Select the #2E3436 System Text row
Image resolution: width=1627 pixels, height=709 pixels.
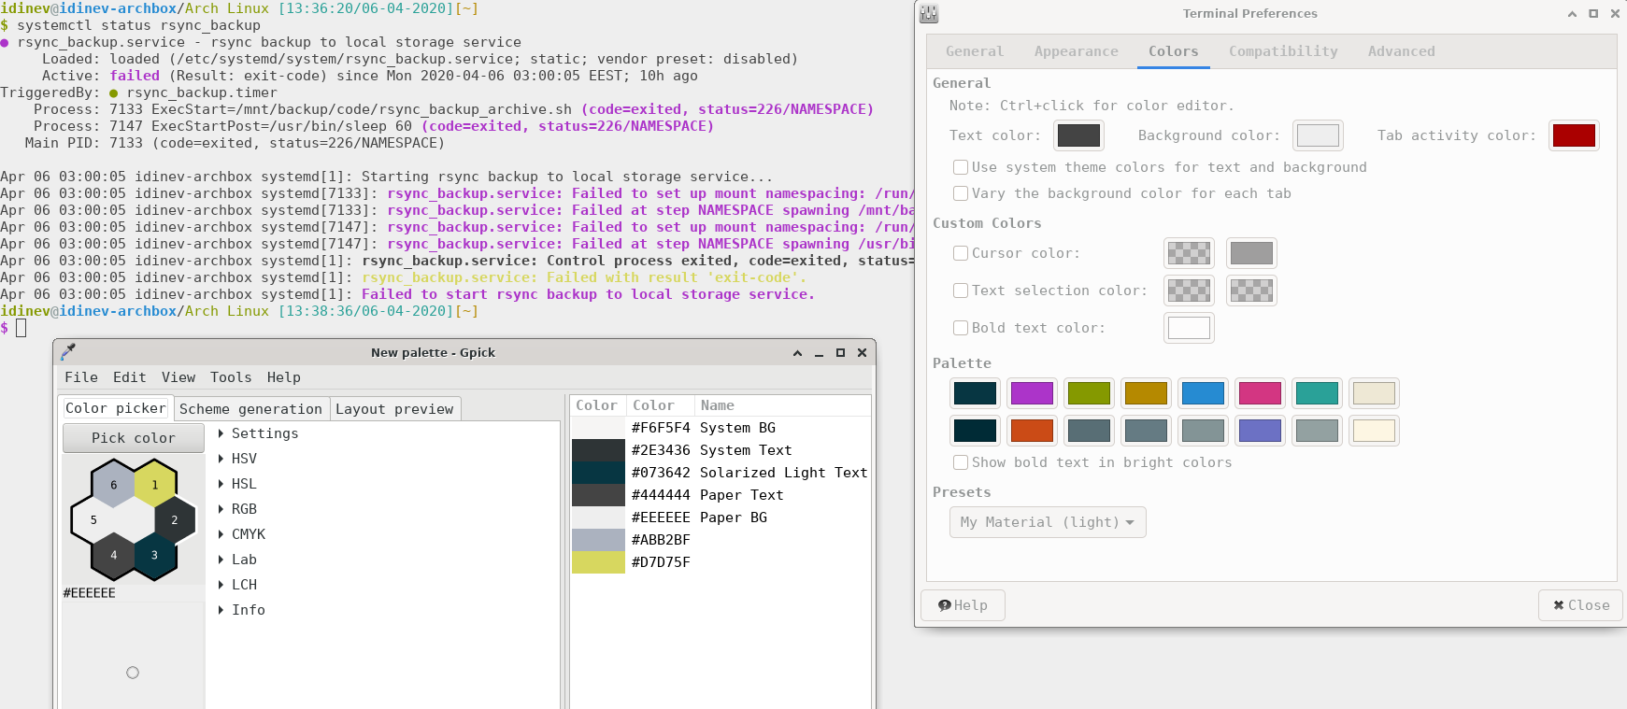(x=721, y=450)
